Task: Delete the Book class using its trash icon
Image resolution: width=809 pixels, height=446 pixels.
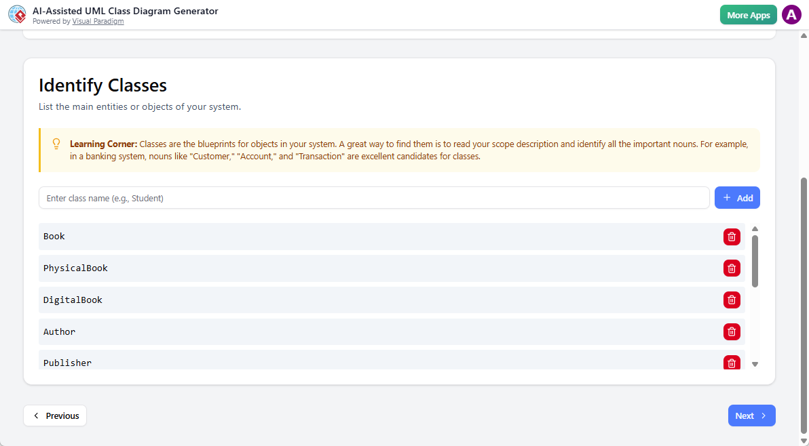Action: (x=732, y=237)
